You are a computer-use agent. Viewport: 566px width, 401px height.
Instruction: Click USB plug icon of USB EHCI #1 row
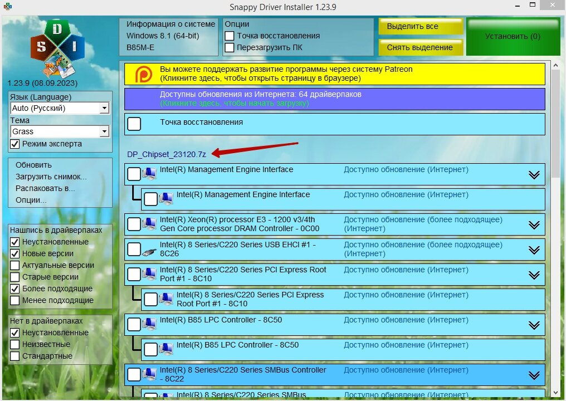click(149, 252)
